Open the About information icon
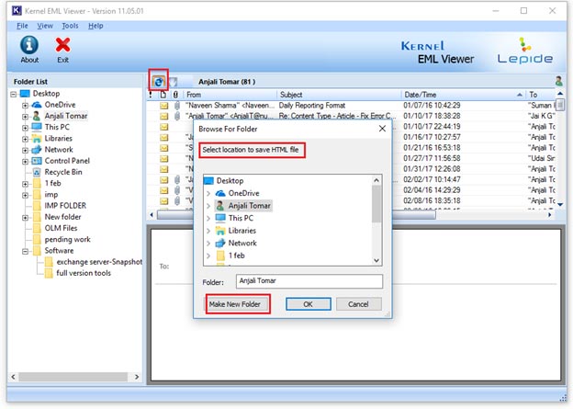The height and width of the screenshot is (409, 573). (x=29, y=45)
